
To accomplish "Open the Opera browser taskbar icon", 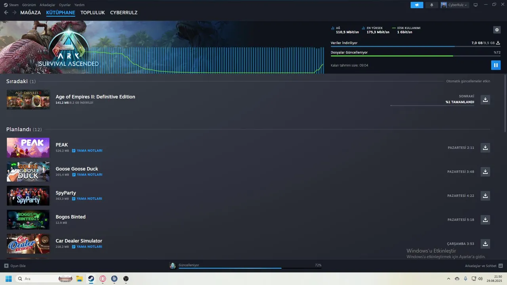I will tap(103, 279).
